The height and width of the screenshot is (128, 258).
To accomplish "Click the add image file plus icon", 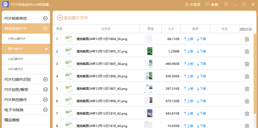I will pyautogui.click(x=60, y=18).
